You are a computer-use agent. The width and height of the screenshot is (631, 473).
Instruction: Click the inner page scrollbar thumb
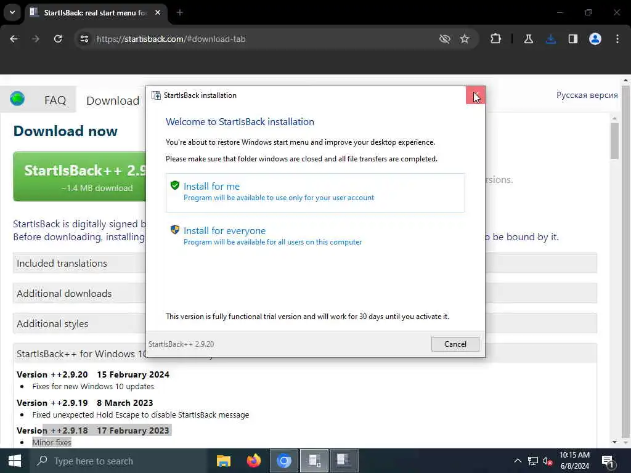pyautogui.click(x=614, y=141)
